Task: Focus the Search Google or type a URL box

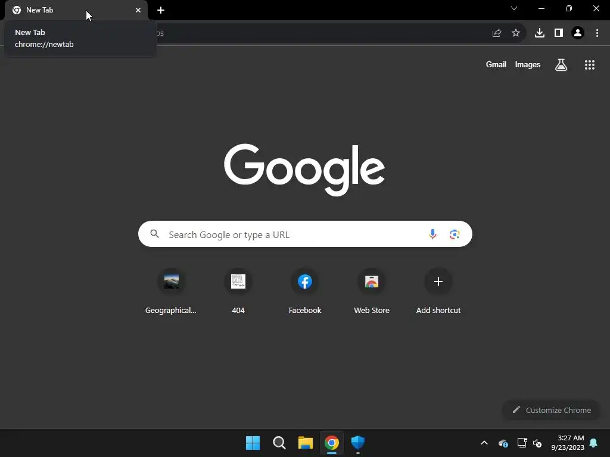Action: 305,234
